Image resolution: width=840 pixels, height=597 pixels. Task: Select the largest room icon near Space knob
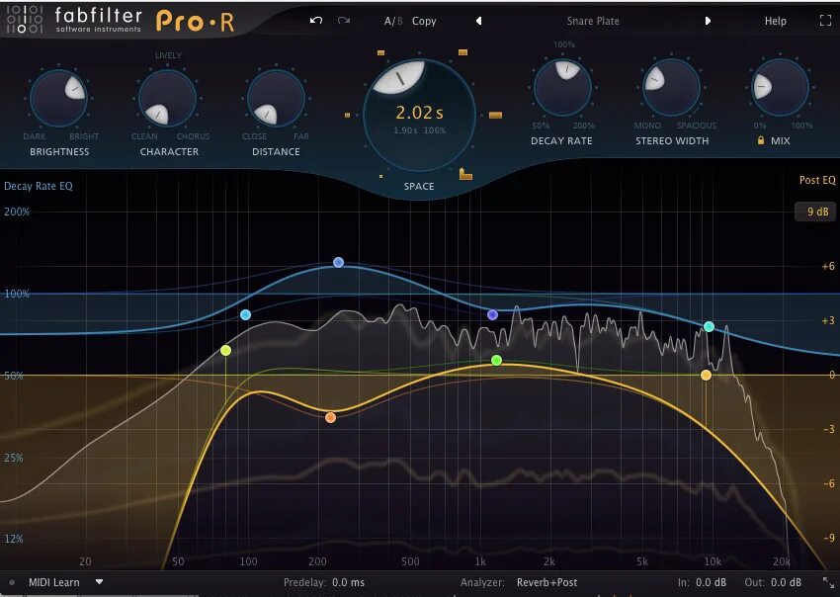pyautogui.click(x=465, y=174)
